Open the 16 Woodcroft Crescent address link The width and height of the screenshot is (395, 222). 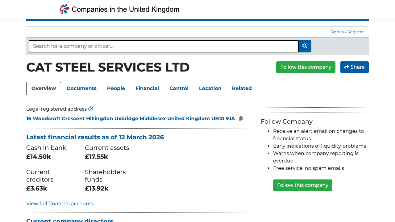[x=131, y=118]
